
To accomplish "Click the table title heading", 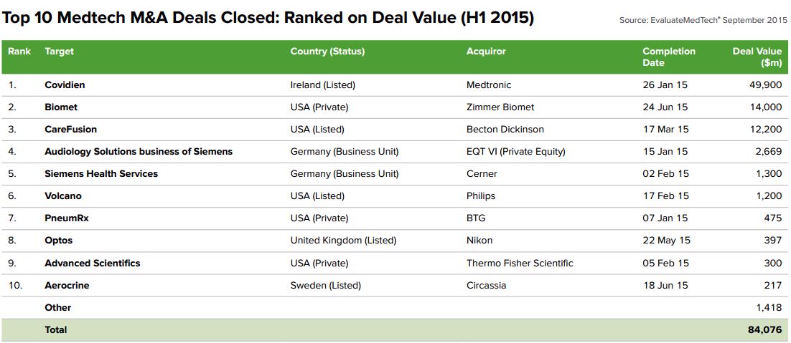I will pyautogui.click(x=268, y=17).
